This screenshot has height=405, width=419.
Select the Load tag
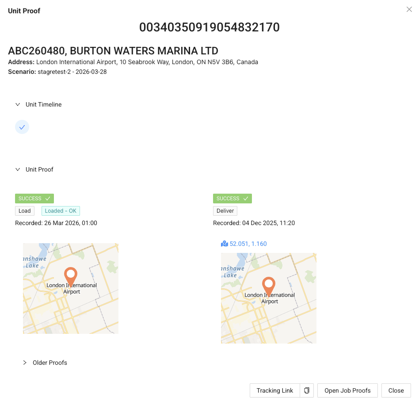point(25,211)
